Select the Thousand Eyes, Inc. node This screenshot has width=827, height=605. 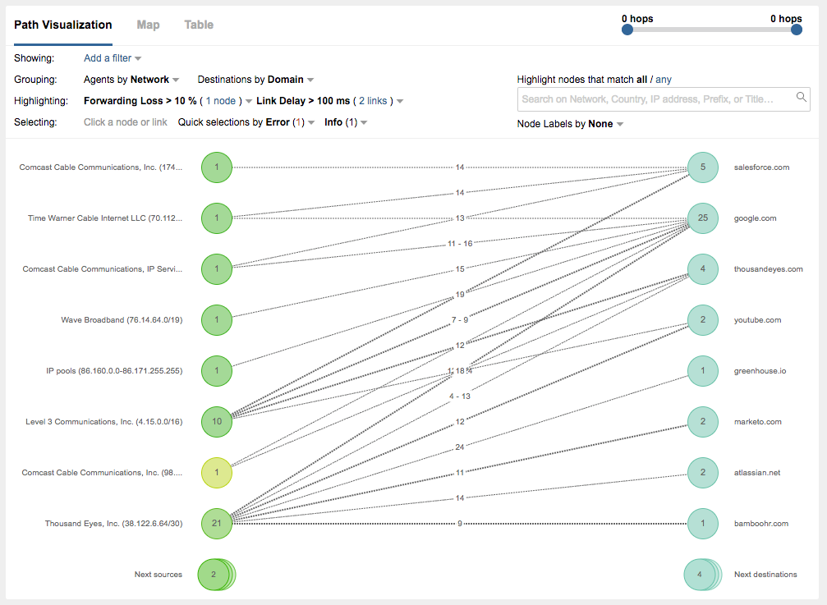(x=217, y=523)
